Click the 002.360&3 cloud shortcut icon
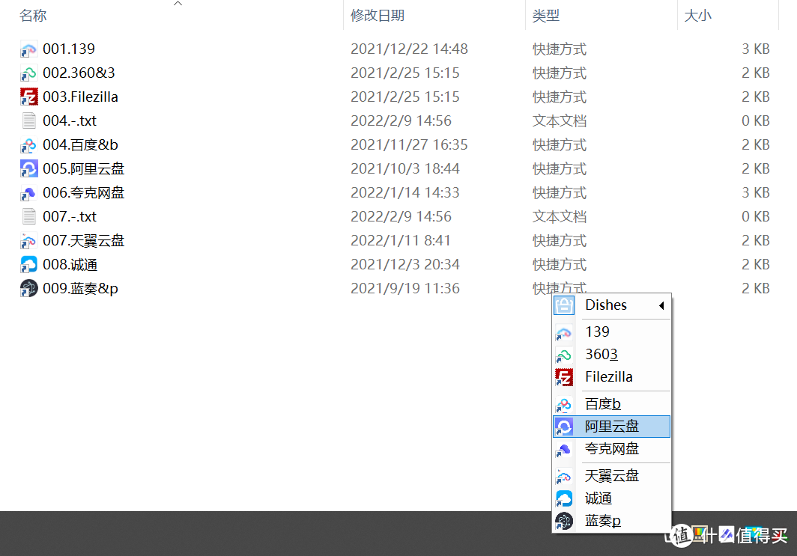 click(x=28, y=73)
